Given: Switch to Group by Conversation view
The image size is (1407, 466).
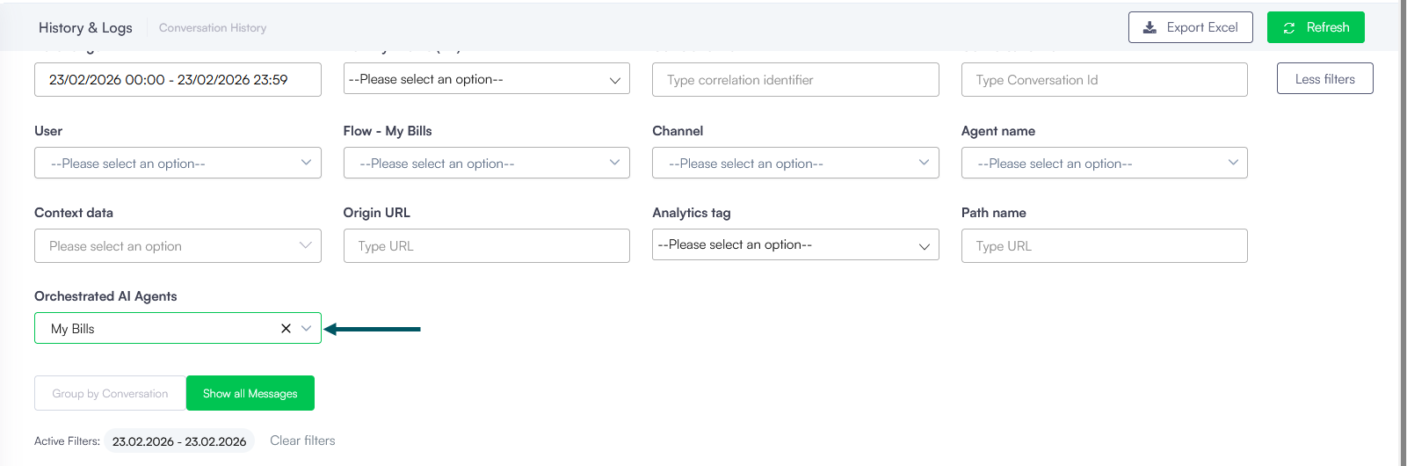Looking at the screenshot, I should (110, 394).
